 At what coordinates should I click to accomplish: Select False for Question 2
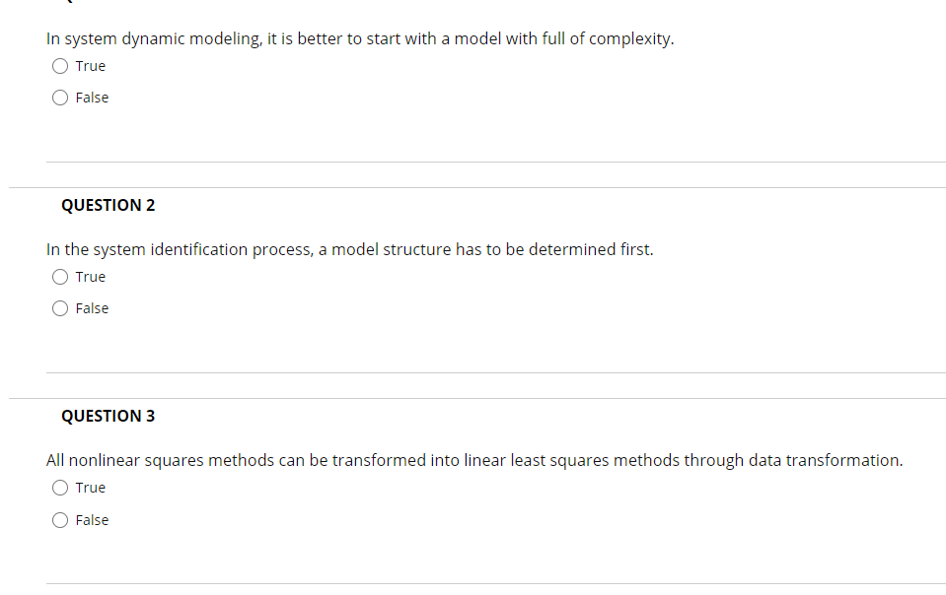[x=60, y=308]
